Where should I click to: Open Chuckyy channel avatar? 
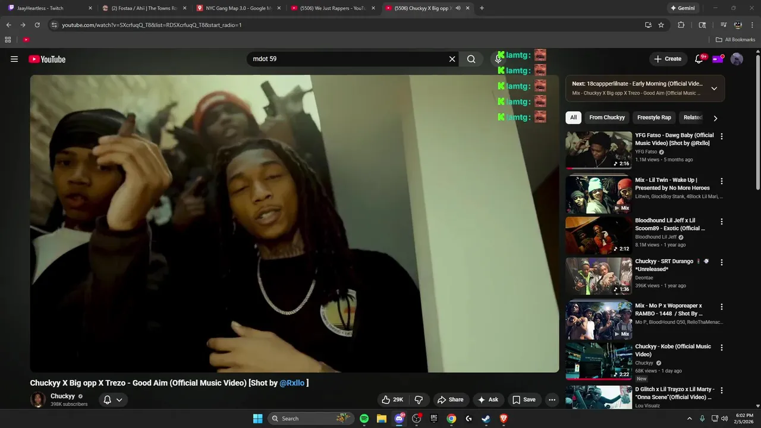(38, 399)
